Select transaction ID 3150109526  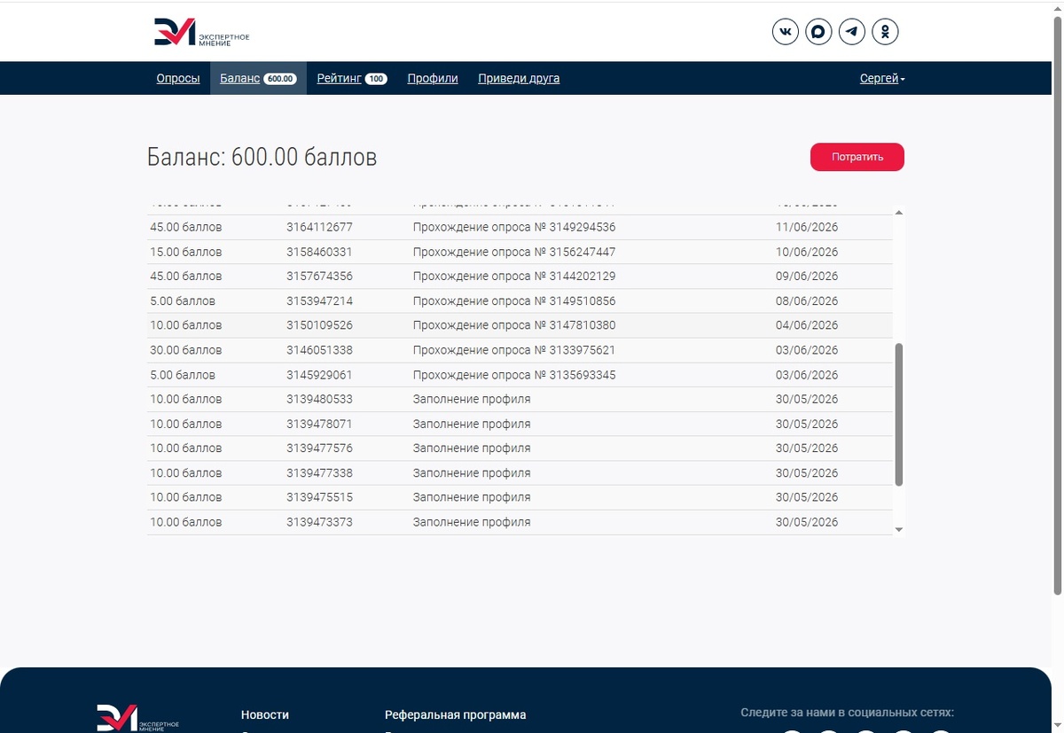coord(319,325)
